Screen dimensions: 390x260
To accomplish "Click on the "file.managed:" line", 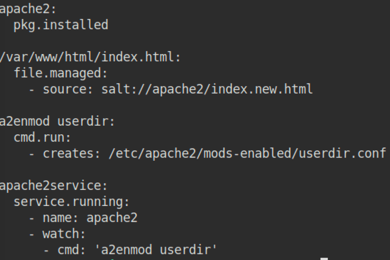I will tap(61, 73).
